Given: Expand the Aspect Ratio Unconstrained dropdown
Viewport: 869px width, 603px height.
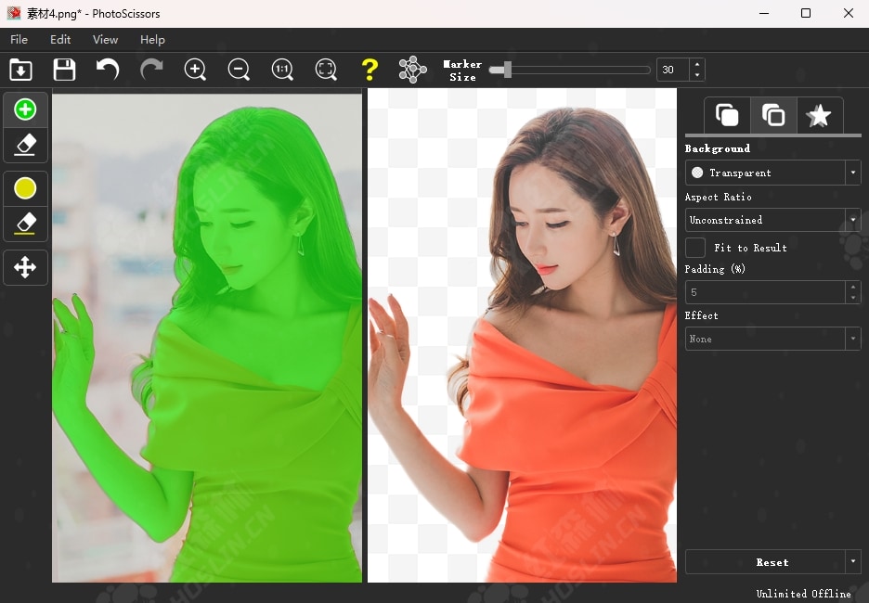Looking at the screenshot, I should pyautogui.click(x=772, y=220).
